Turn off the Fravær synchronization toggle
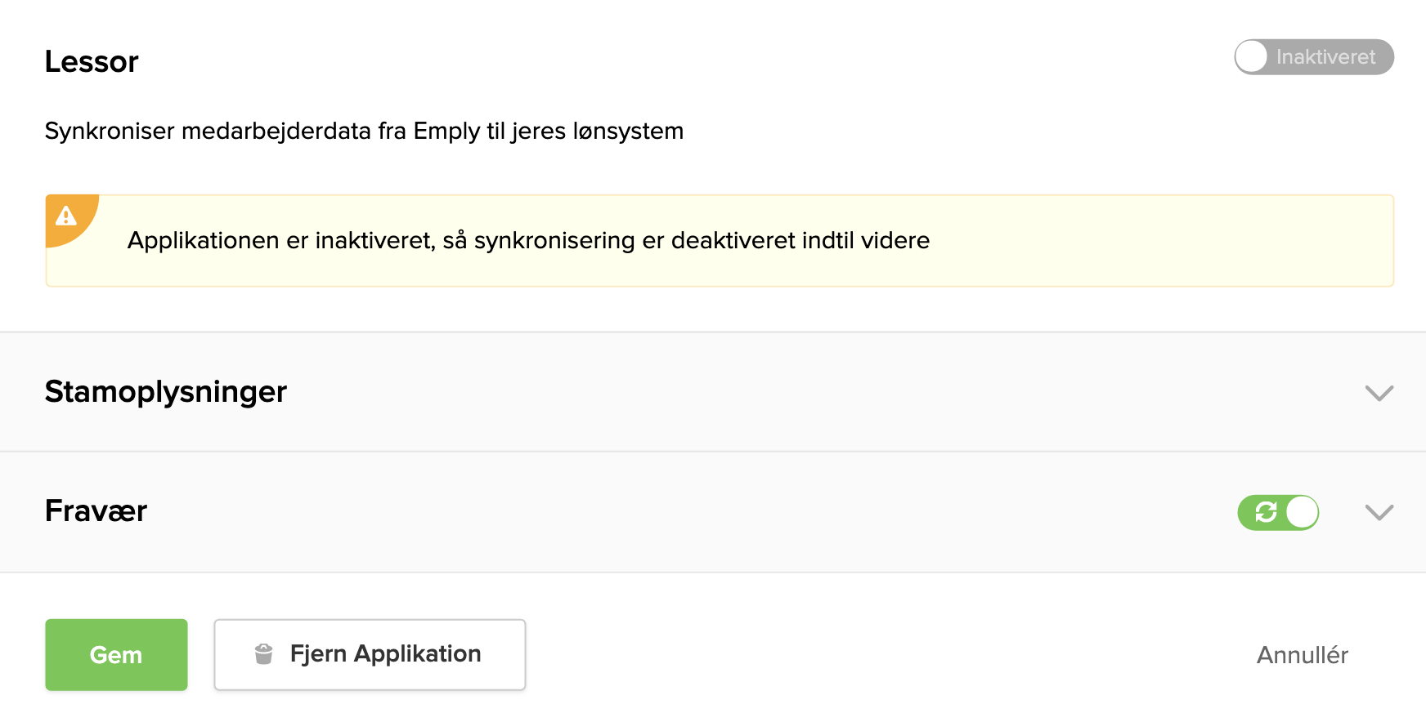The image size is (1426, 722). (x=1278, y=512)
